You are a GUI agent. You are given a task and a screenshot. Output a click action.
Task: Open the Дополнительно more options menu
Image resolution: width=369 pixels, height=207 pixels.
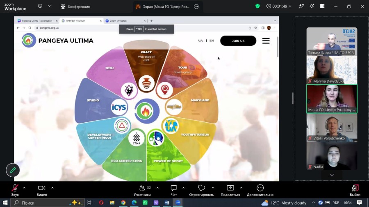coord(260,190)
